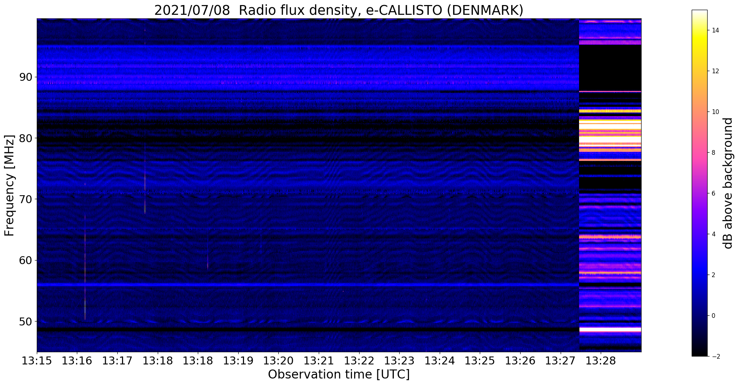This screenshot has width=739, height=385.
Task: Click the 13:20 time tick label
Action: coord(278,360)
